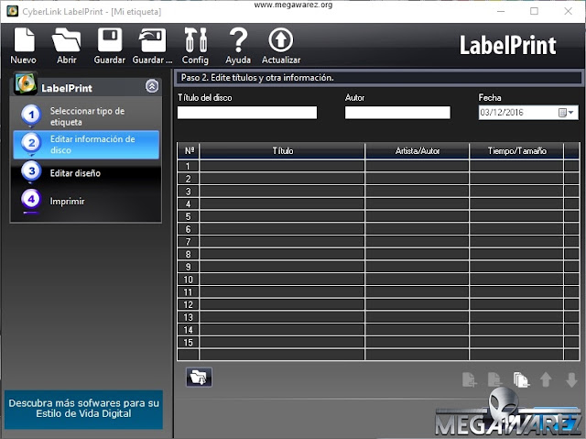This screenshot has width=586, height=439.
Task: Select track row number 1
Action: (189, 167)
